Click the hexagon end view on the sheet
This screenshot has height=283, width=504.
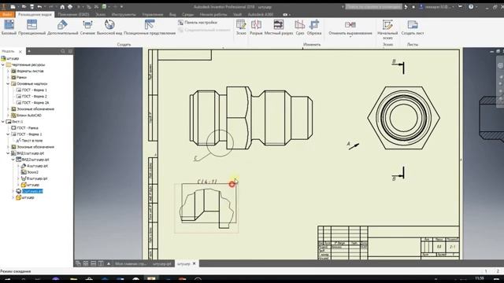404,118
